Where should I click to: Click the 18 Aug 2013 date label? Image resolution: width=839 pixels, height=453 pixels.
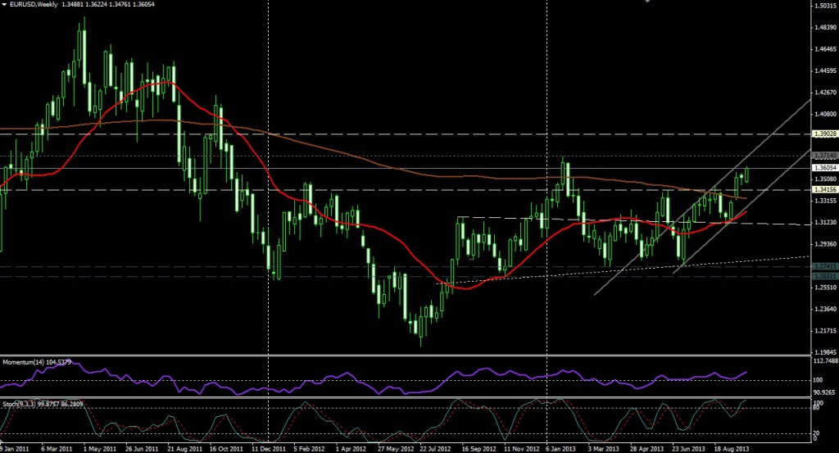(731, 449)
